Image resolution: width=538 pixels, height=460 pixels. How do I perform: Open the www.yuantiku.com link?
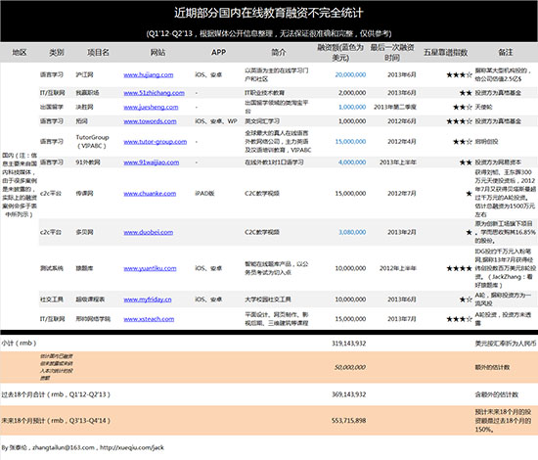(150, 268)
